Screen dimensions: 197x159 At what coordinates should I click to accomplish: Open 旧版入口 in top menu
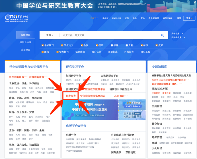click(x=94, y=18)
